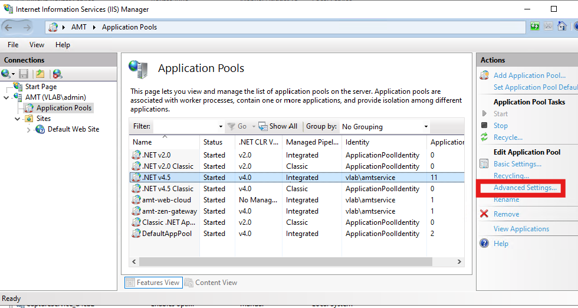Screen dimensions: 578x308
Task: Click the Application Pools tree node icon
Action: coord(29,108)
